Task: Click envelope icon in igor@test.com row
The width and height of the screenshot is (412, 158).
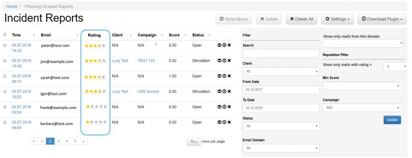Action: click(x=219, y=91)
